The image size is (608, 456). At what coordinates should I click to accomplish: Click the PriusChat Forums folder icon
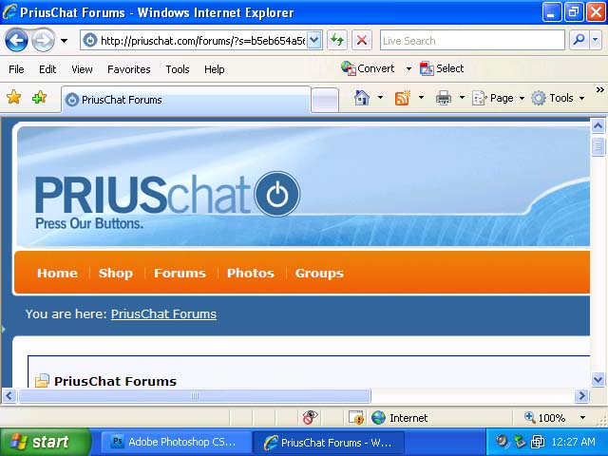(42, 381)
